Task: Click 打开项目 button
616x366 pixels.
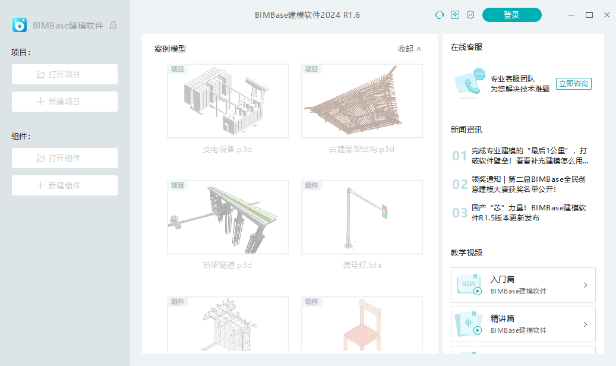Action: (x=65, y=74)
